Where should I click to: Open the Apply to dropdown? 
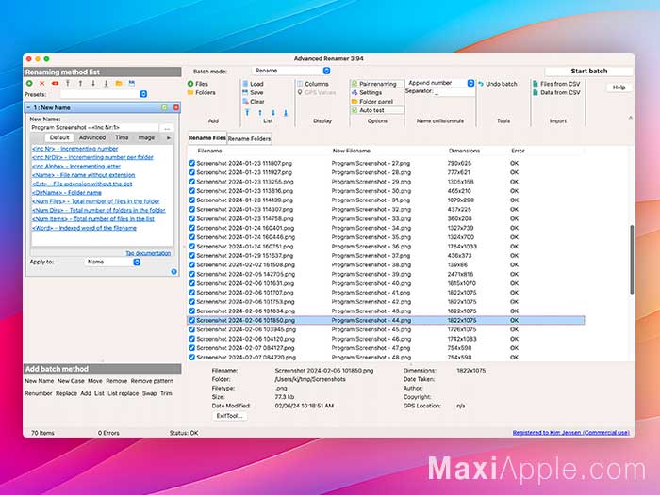pos(113,262)
